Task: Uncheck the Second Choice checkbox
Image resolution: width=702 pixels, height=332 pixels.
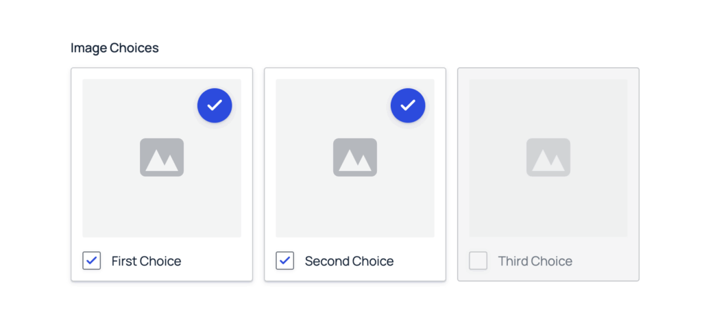Action: point(285,261)
